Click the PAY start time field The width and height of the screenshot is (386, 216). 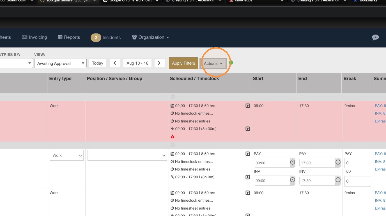(272, 163)
